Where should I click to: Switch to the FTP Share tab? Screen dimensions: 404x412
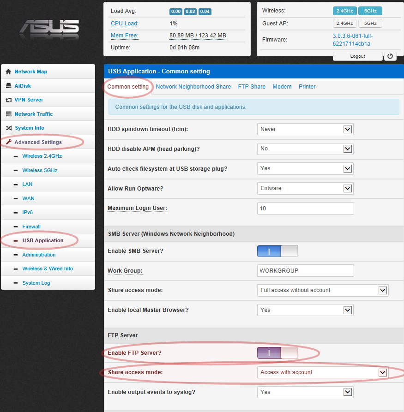[x=252, y=87]
